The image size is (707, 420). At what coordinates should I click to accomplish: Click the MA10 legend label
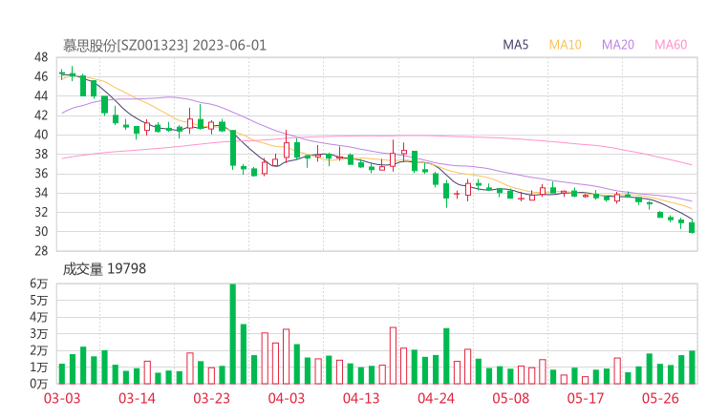(x=565, y=45)
